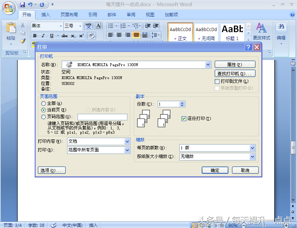297x228 pixels.
Task: Open the font name dropdown 黑体
Action: tap(61, 26)
